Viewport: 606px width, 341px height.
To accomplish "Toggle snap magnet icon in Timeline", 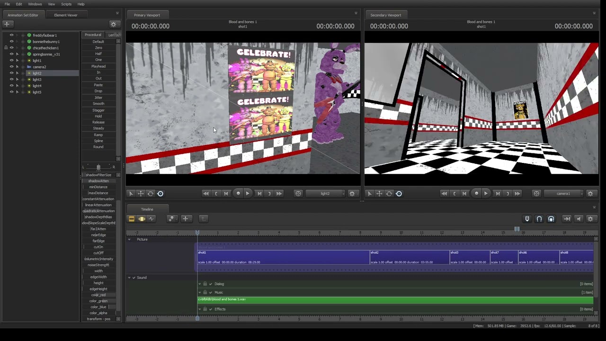I will point(539,219).
